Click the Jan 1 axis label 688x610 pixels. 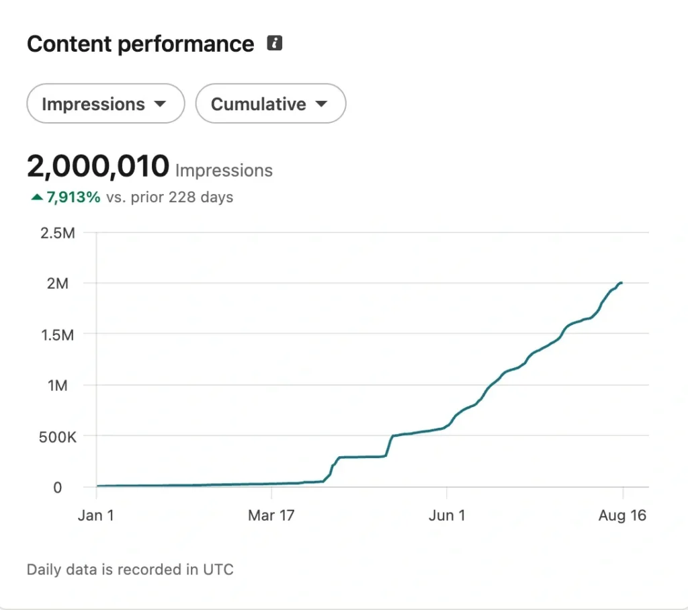coord(96,515)
